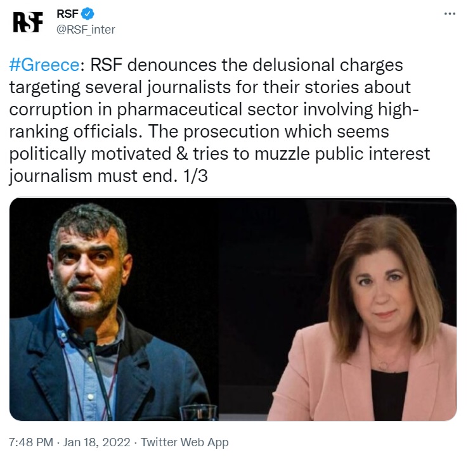Click the water glass in the left photo
468x457 pixels.
[x=198, y=413]
